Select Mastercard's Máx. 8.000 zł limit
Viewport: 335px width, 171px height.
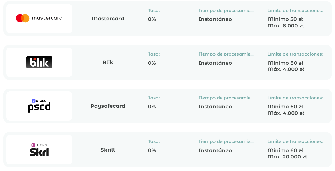click(285, 26)
